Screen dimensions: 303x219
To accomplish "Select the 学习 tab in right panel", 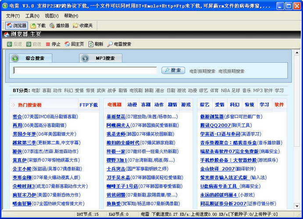I will click(x=264, y=105).
